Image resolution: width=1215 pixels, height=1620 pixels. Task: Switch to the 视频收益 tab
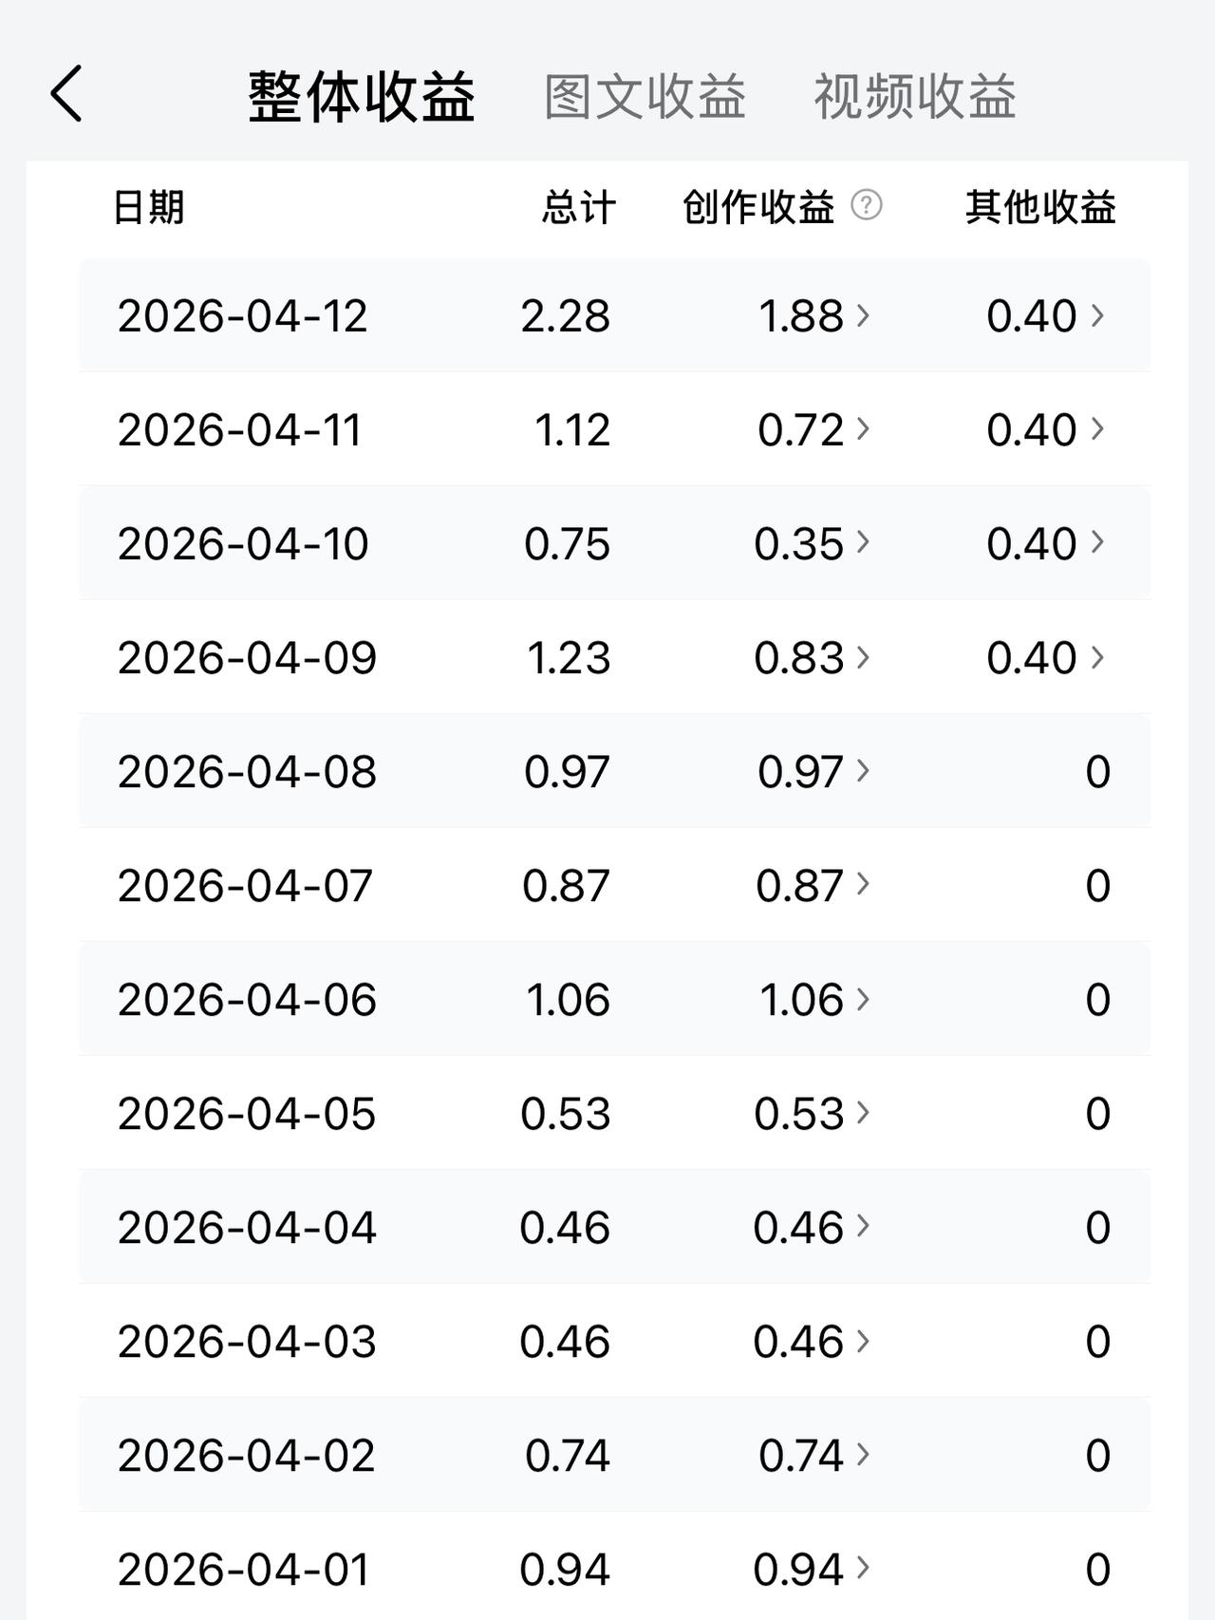point(915,97)
